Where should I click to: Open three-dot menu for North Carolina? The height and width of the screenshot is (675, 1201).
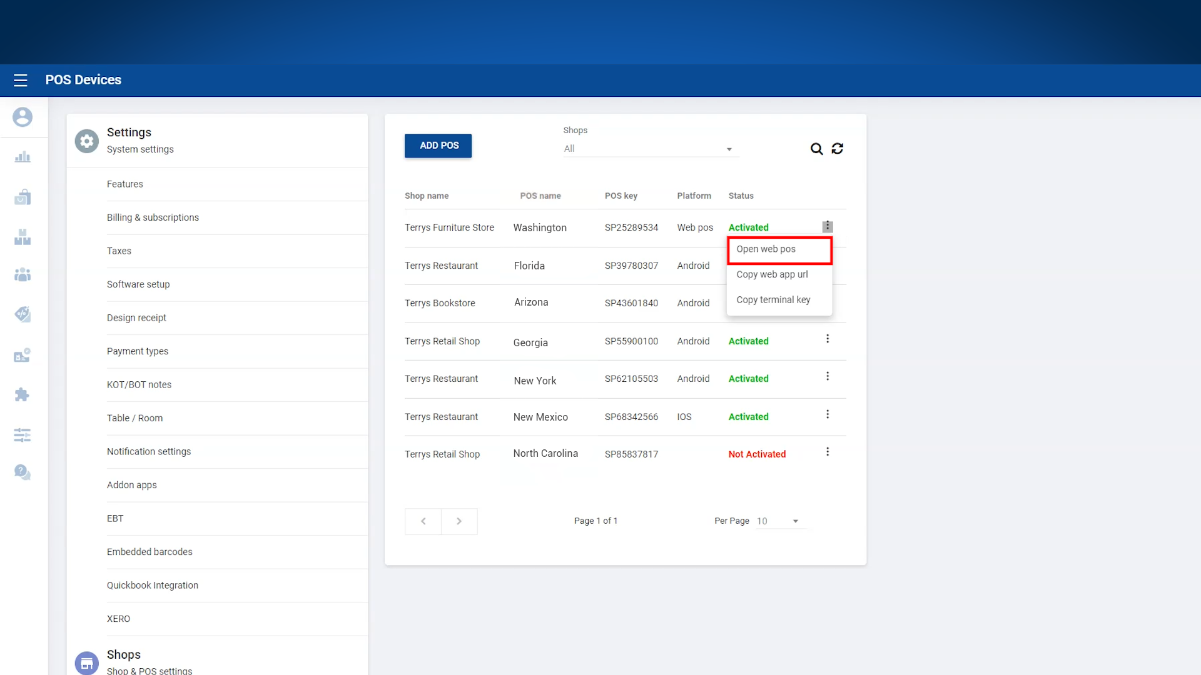click(x=828, y=452)
